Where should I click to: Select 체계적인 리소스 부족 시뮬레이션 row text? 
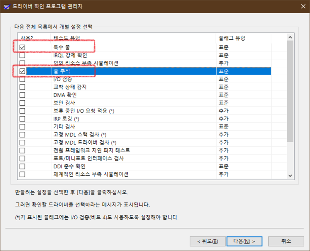pos(91,174)
